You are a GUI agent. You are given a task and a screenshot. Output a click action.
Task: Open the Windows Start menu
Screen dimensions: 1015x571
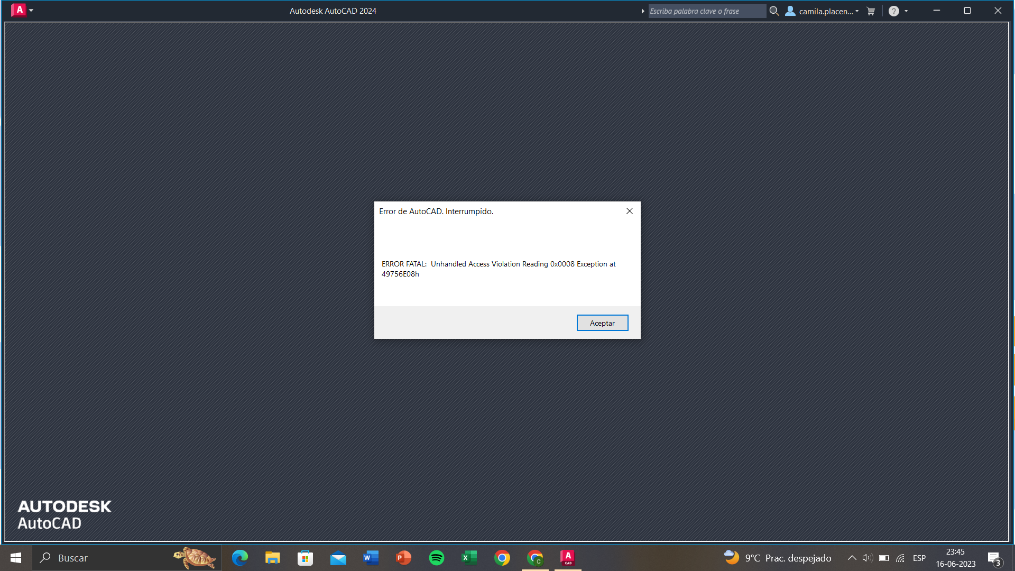coord(15,557)
